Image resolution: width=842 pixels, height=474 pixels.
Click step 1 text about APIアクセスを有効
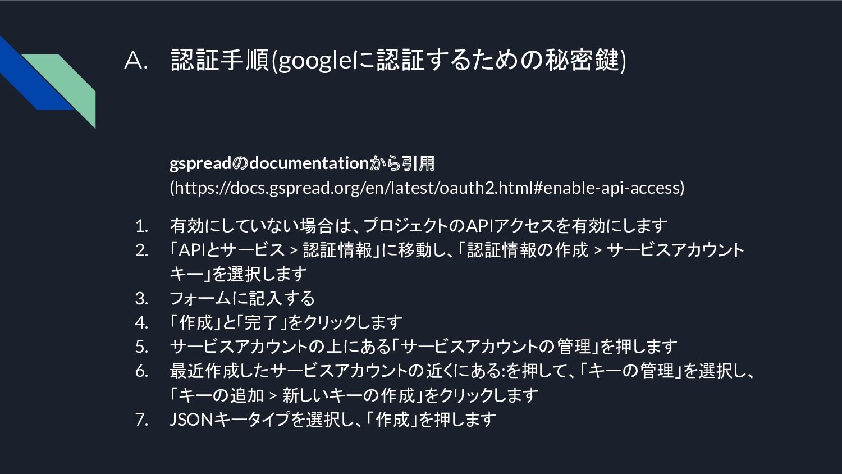(x=418, y=226)
